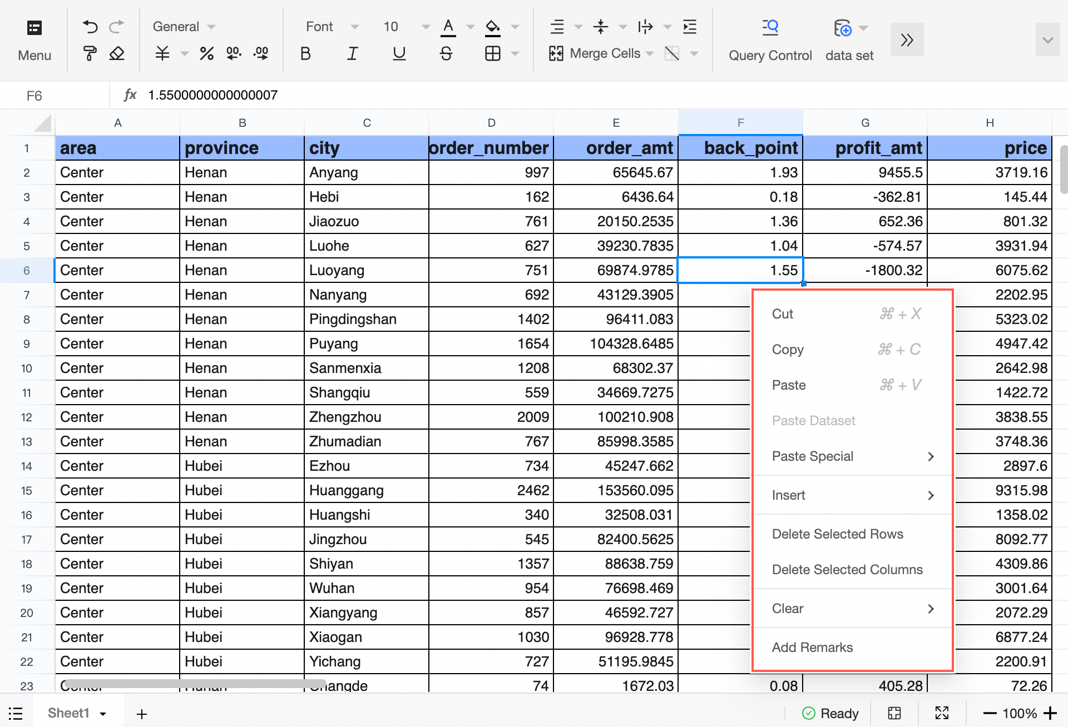The width and height of the screenshot is (1068, 727).
Task: Toggle strikethrough formatting
Action: (x=446, y=53)
